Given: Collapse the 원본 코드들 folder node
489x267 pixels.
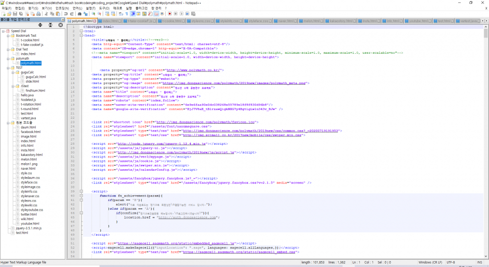Looking at the screenshot, I should point(8,123).
